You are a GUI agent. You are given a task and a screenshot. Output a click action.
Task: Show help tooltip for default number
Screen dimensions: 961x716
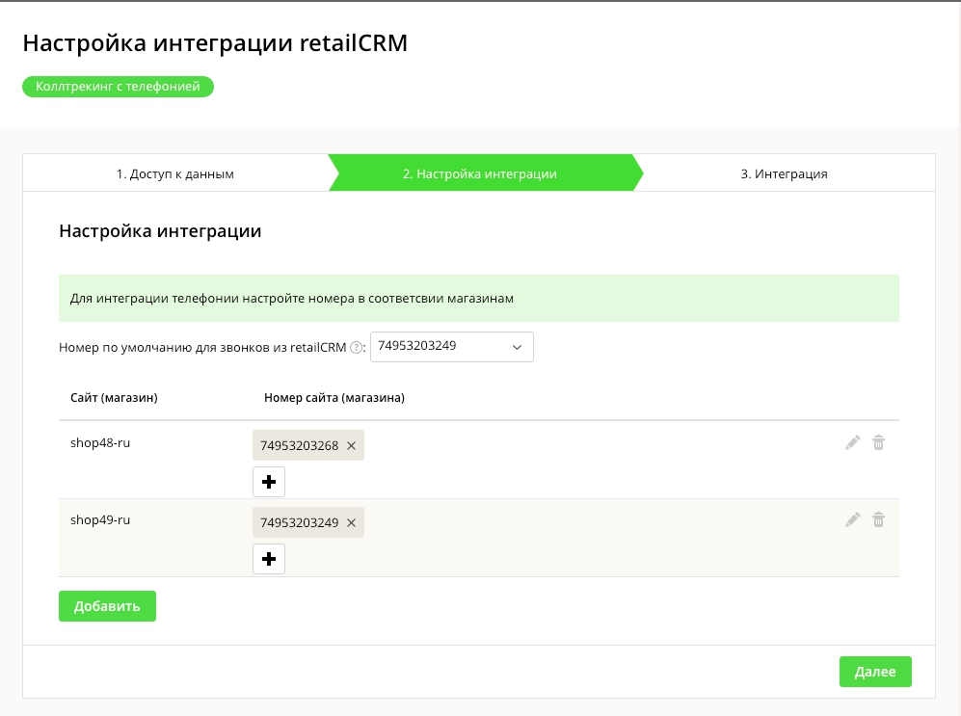[x=356, y=348]
